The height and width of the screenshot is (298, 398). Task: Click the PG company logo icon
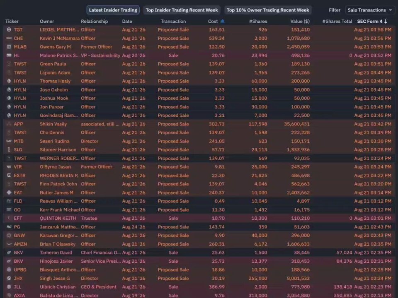click(9, 227)
